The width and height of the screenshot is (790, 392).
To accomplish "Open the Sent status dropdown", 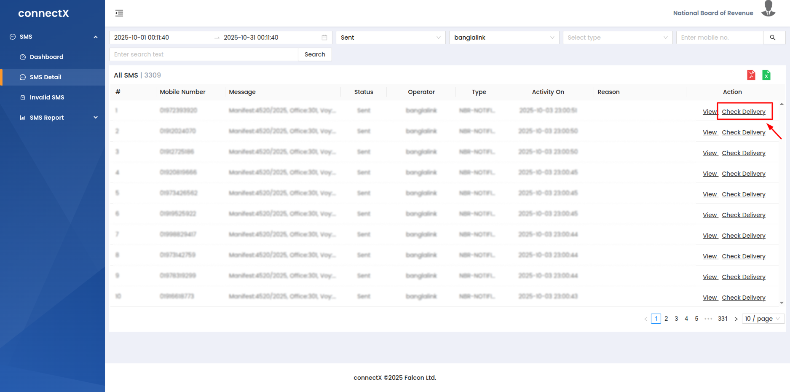I will pyautogui.click(x=390, y=38).
